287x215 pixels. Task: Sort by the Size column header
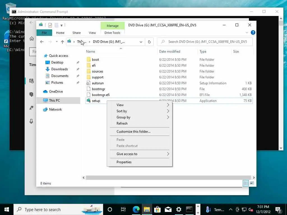tap(236, 52)
